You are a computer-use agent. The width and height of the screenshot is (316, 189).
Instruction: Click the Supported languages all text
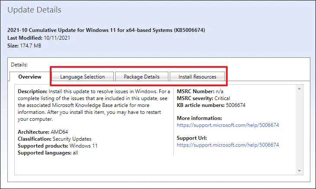(x=48, y=153)
